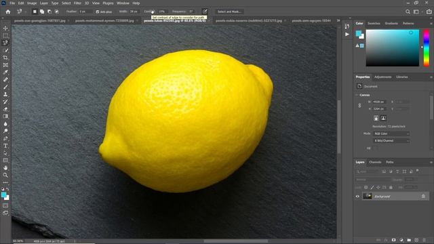Open tool preset picker arrow
The height and width of the screenshot is (244, 434).
tap(26, 12)
